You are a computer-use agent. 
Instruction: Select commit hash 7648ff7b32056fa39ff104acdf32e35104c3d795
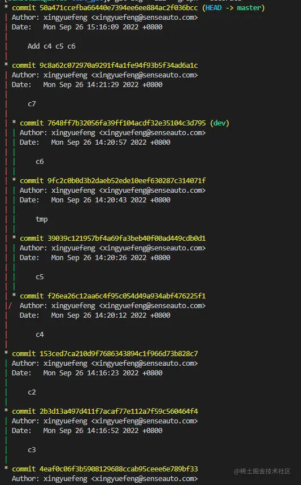[x=126, y=123]
